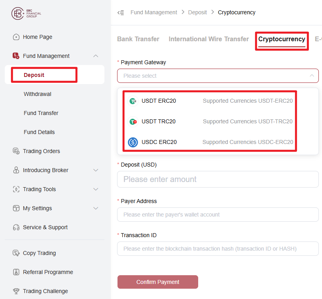This screenshot has width=322, height=299.
Task: Click the Copy Trading icon
Action: coord(16,253)
